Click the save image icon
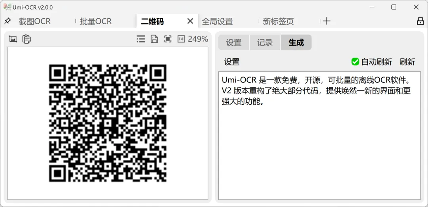This screenshot has width=428, height=207. tap(154, 39)
